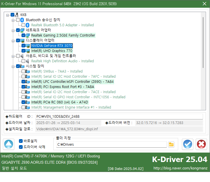Select Intel(R) UHD Graphics 770 row
This screenshot has height=182, width=210.
coord(52,51)
